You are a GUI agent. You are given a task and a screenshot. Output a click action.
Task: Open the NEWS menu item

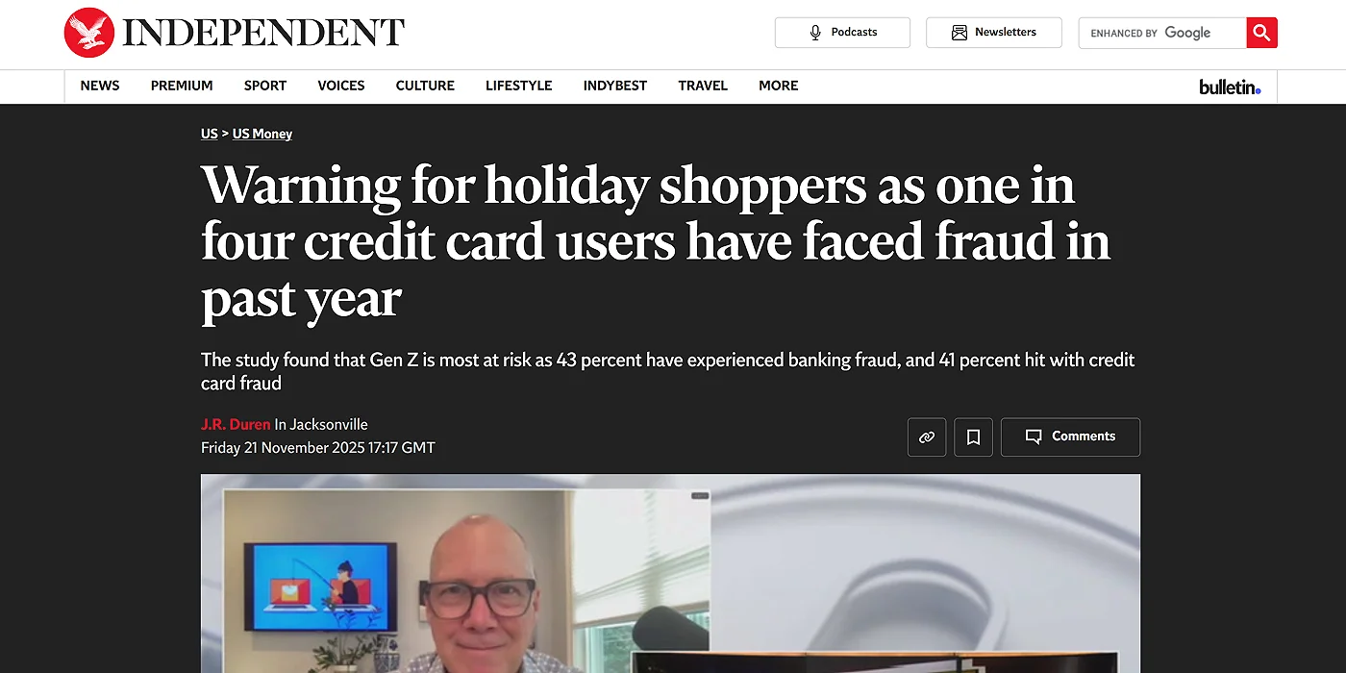coord(100,86)
